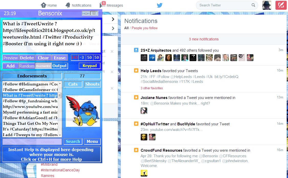The image size is (288, 178).
Task: Dismiss the Ryan Hauter follow suggestion
Action: [112, 72]
